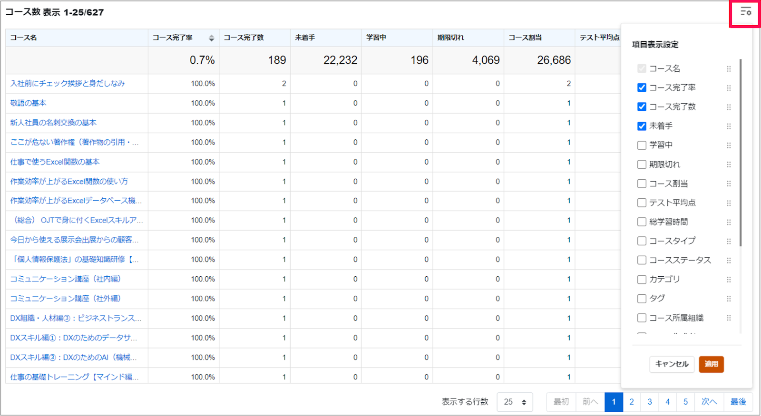Jump to the 最後 page

point(738,402)
